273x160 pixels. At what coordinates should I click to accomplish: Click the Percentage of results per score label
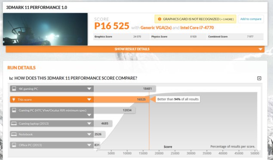click(x=233, y=147)
